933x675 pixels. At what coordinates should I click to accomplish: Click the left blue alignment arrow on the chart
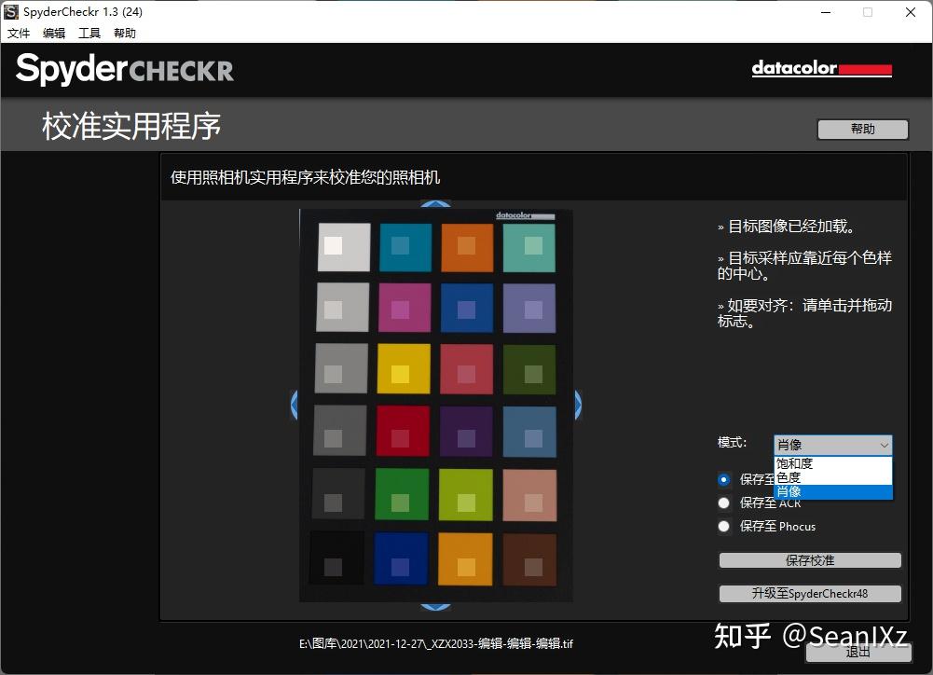click(x=295, y=405)
